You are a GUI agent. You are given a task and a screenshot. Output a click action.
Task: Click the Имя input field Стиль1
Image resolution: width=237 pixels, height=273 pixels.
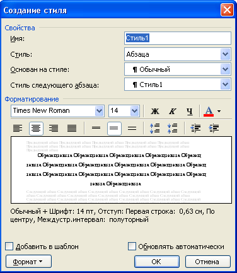(x=178, y=38)
